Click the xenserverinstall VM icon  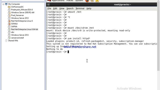pos(9,38)
